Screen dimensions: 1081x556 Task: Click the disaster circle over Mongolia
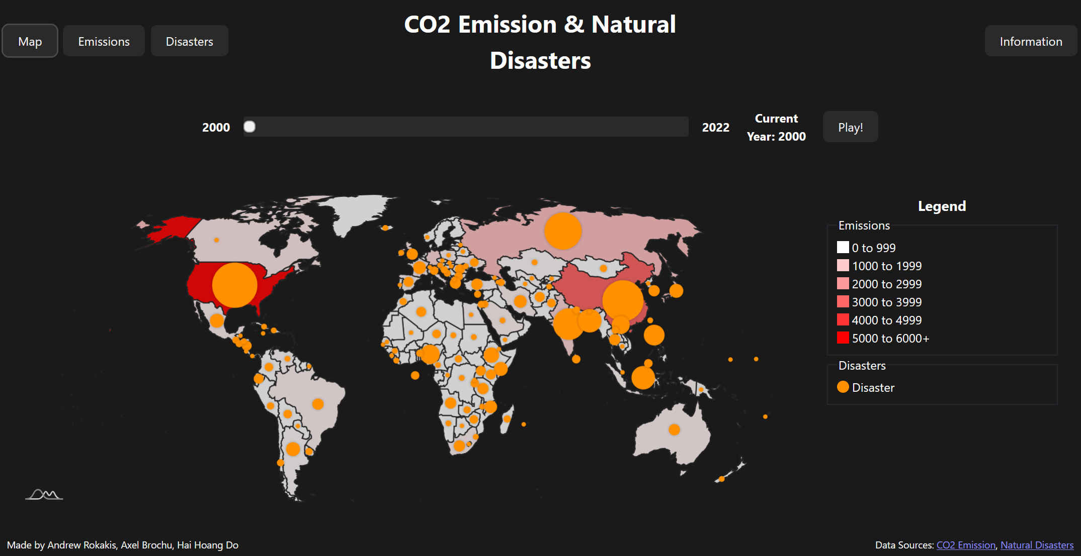pos(604,268)
